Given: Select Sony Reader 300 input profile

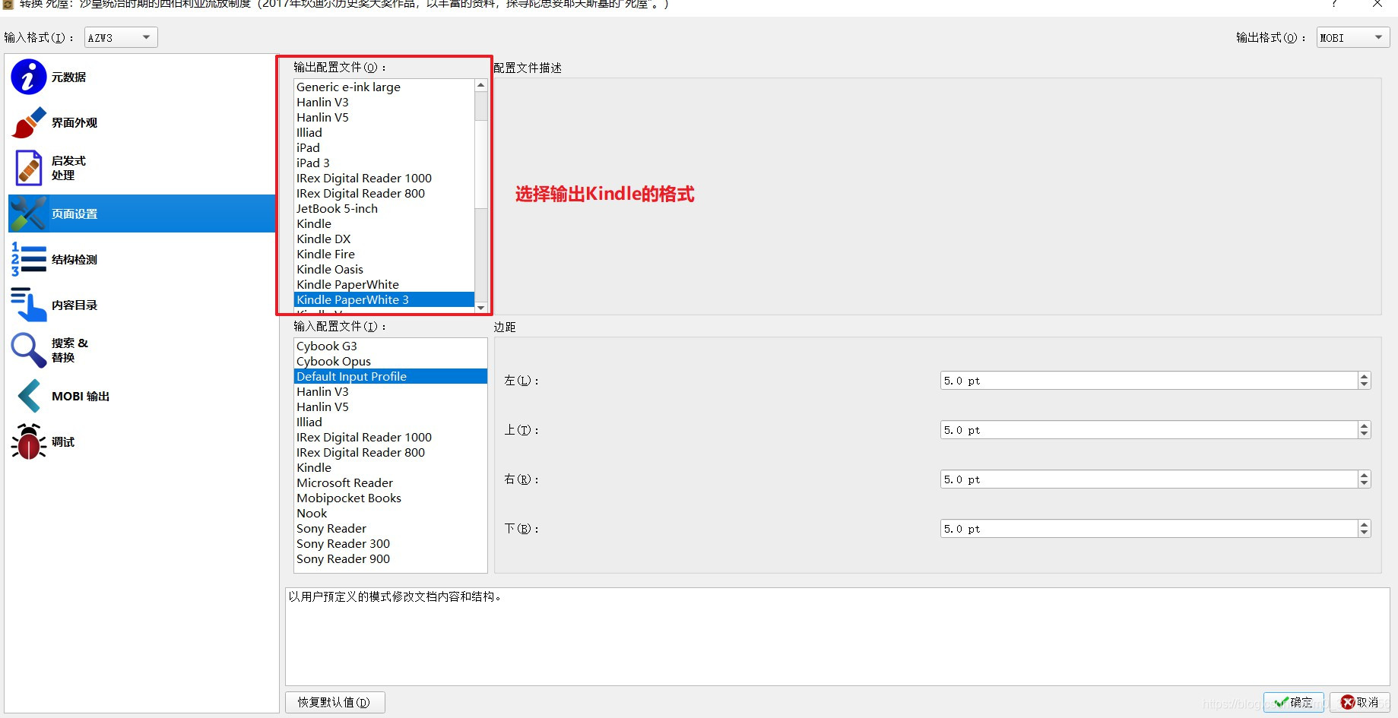Looking at the screenshot, I should point(391,543).
